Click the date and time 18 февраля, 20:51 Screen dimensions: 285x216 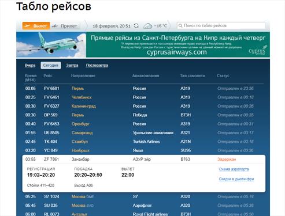pos(112,26)
